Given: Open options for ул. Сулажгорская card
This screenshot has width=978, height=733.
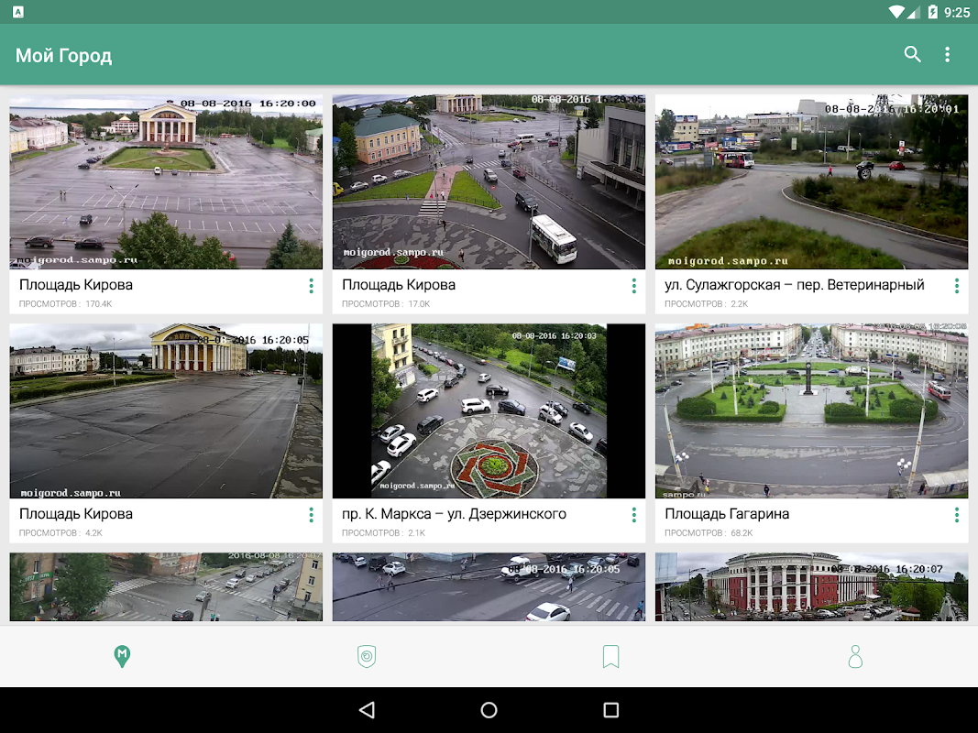Looking at the screenshot, I should [x=956, y=286].
